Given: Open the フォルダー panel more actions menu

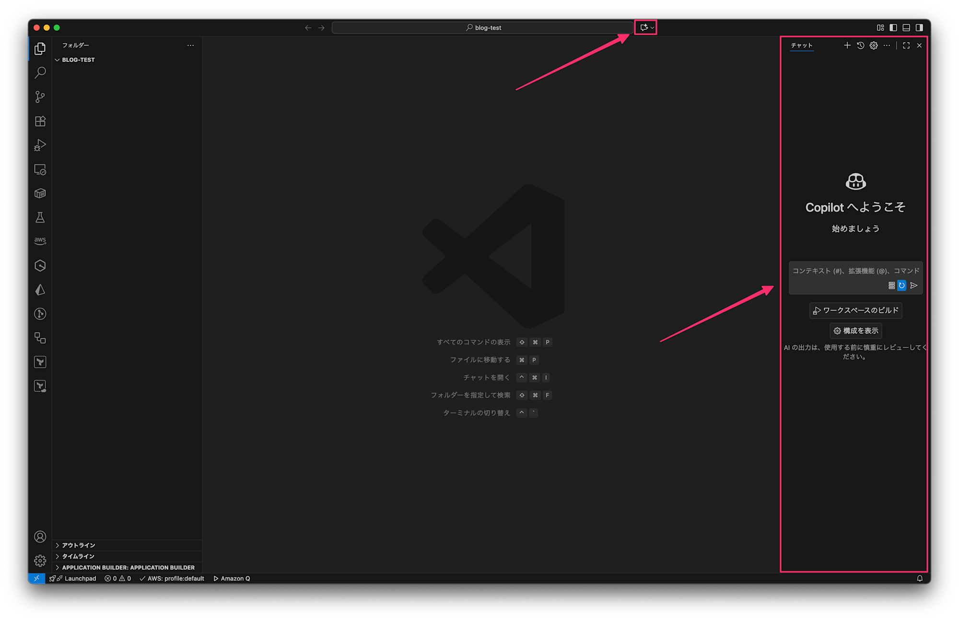Looking at the screenshot, I should coord(190,46).
